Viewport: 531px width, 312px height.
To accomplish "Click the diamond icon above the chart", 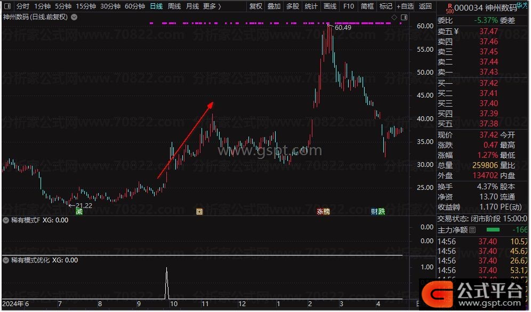I will (394, 17).
